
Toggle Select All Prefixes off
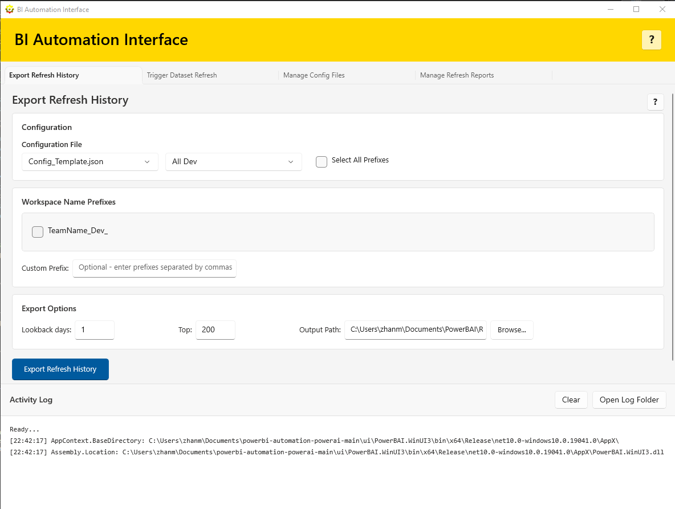pyautogui.click(x=321, y=162)
